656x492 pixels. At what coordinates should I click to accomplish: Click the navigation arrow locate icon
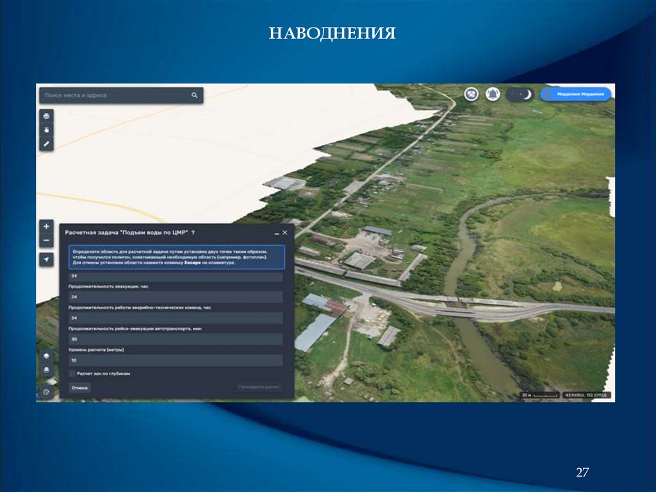tap(46, 259)
